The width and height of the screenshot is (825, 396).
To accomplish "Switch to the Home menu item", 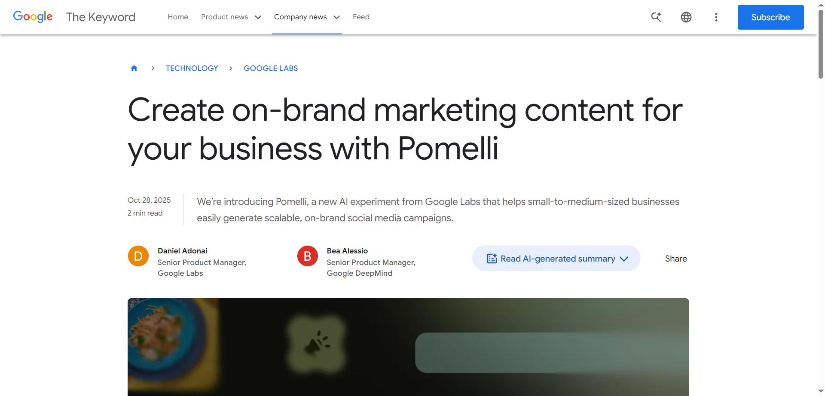I will click(x=177, y=17).
